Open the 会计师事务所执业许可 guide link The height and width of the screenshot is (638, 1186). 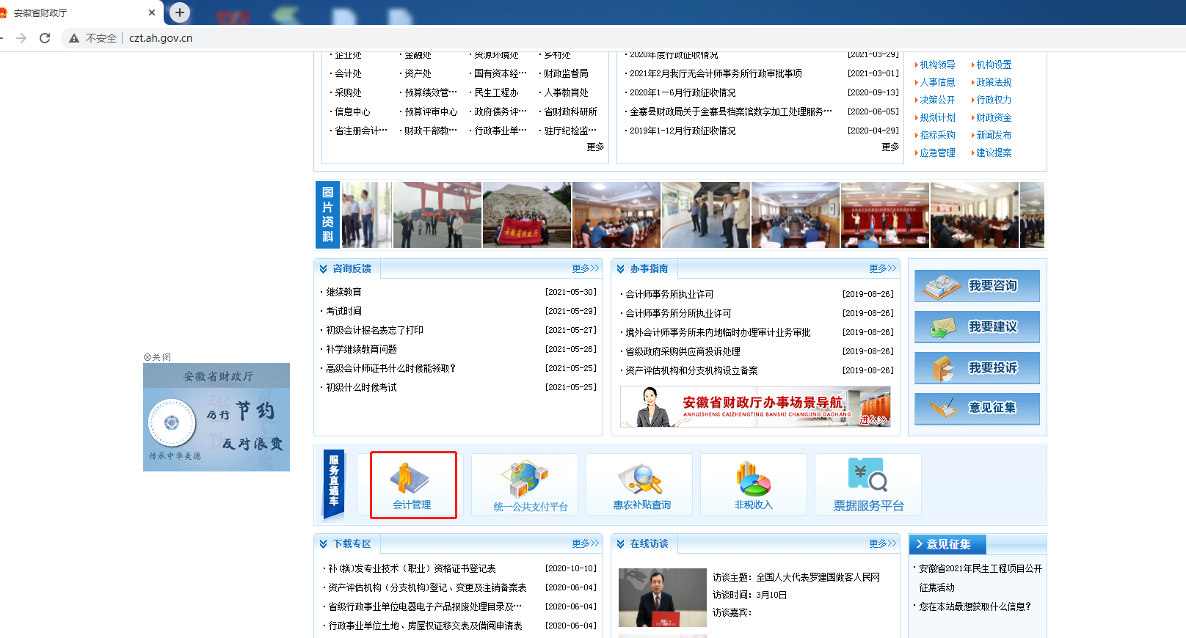click(669, 294)
